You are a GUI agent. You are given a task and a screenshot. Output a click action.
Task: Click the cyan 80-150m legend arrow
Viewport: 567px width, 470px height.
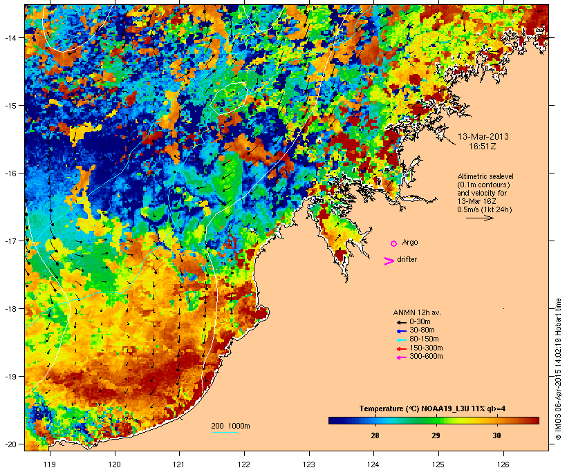click(401, 340)
